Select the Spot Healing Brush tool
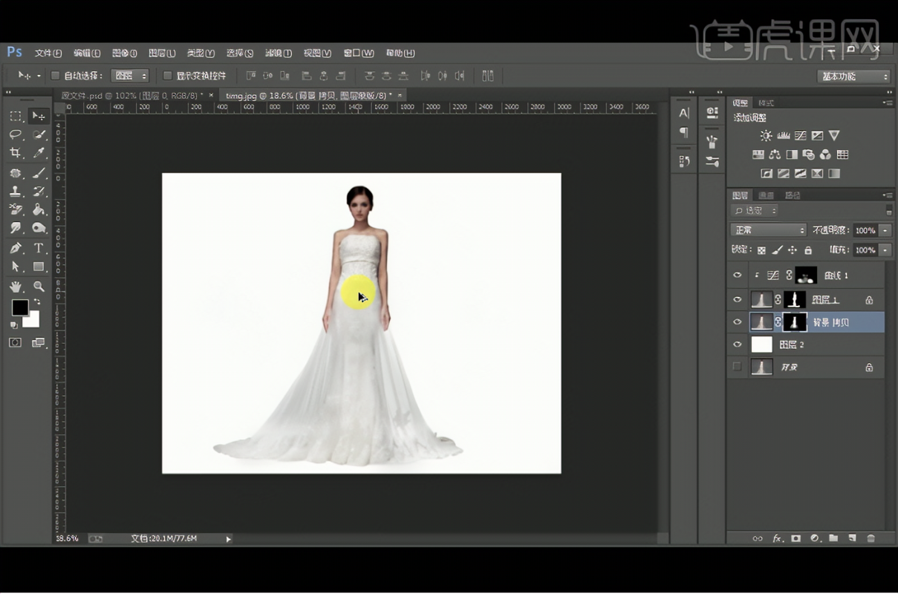 click(x=16, y=173)
